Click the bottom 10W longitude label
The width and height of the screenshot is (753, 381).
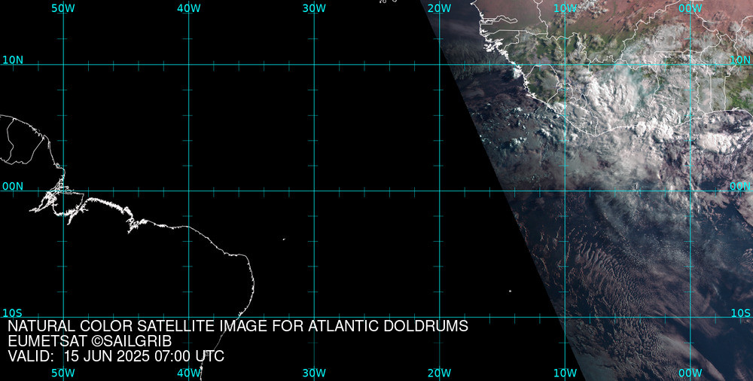click(x=566, y=373)
